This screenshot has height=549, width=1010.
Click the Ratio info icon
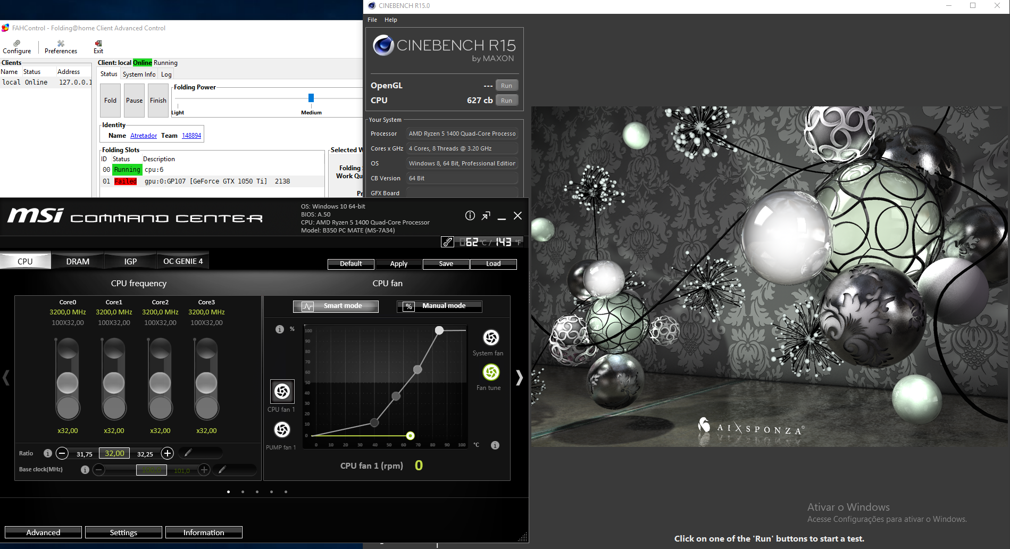(x=48, y=453)
